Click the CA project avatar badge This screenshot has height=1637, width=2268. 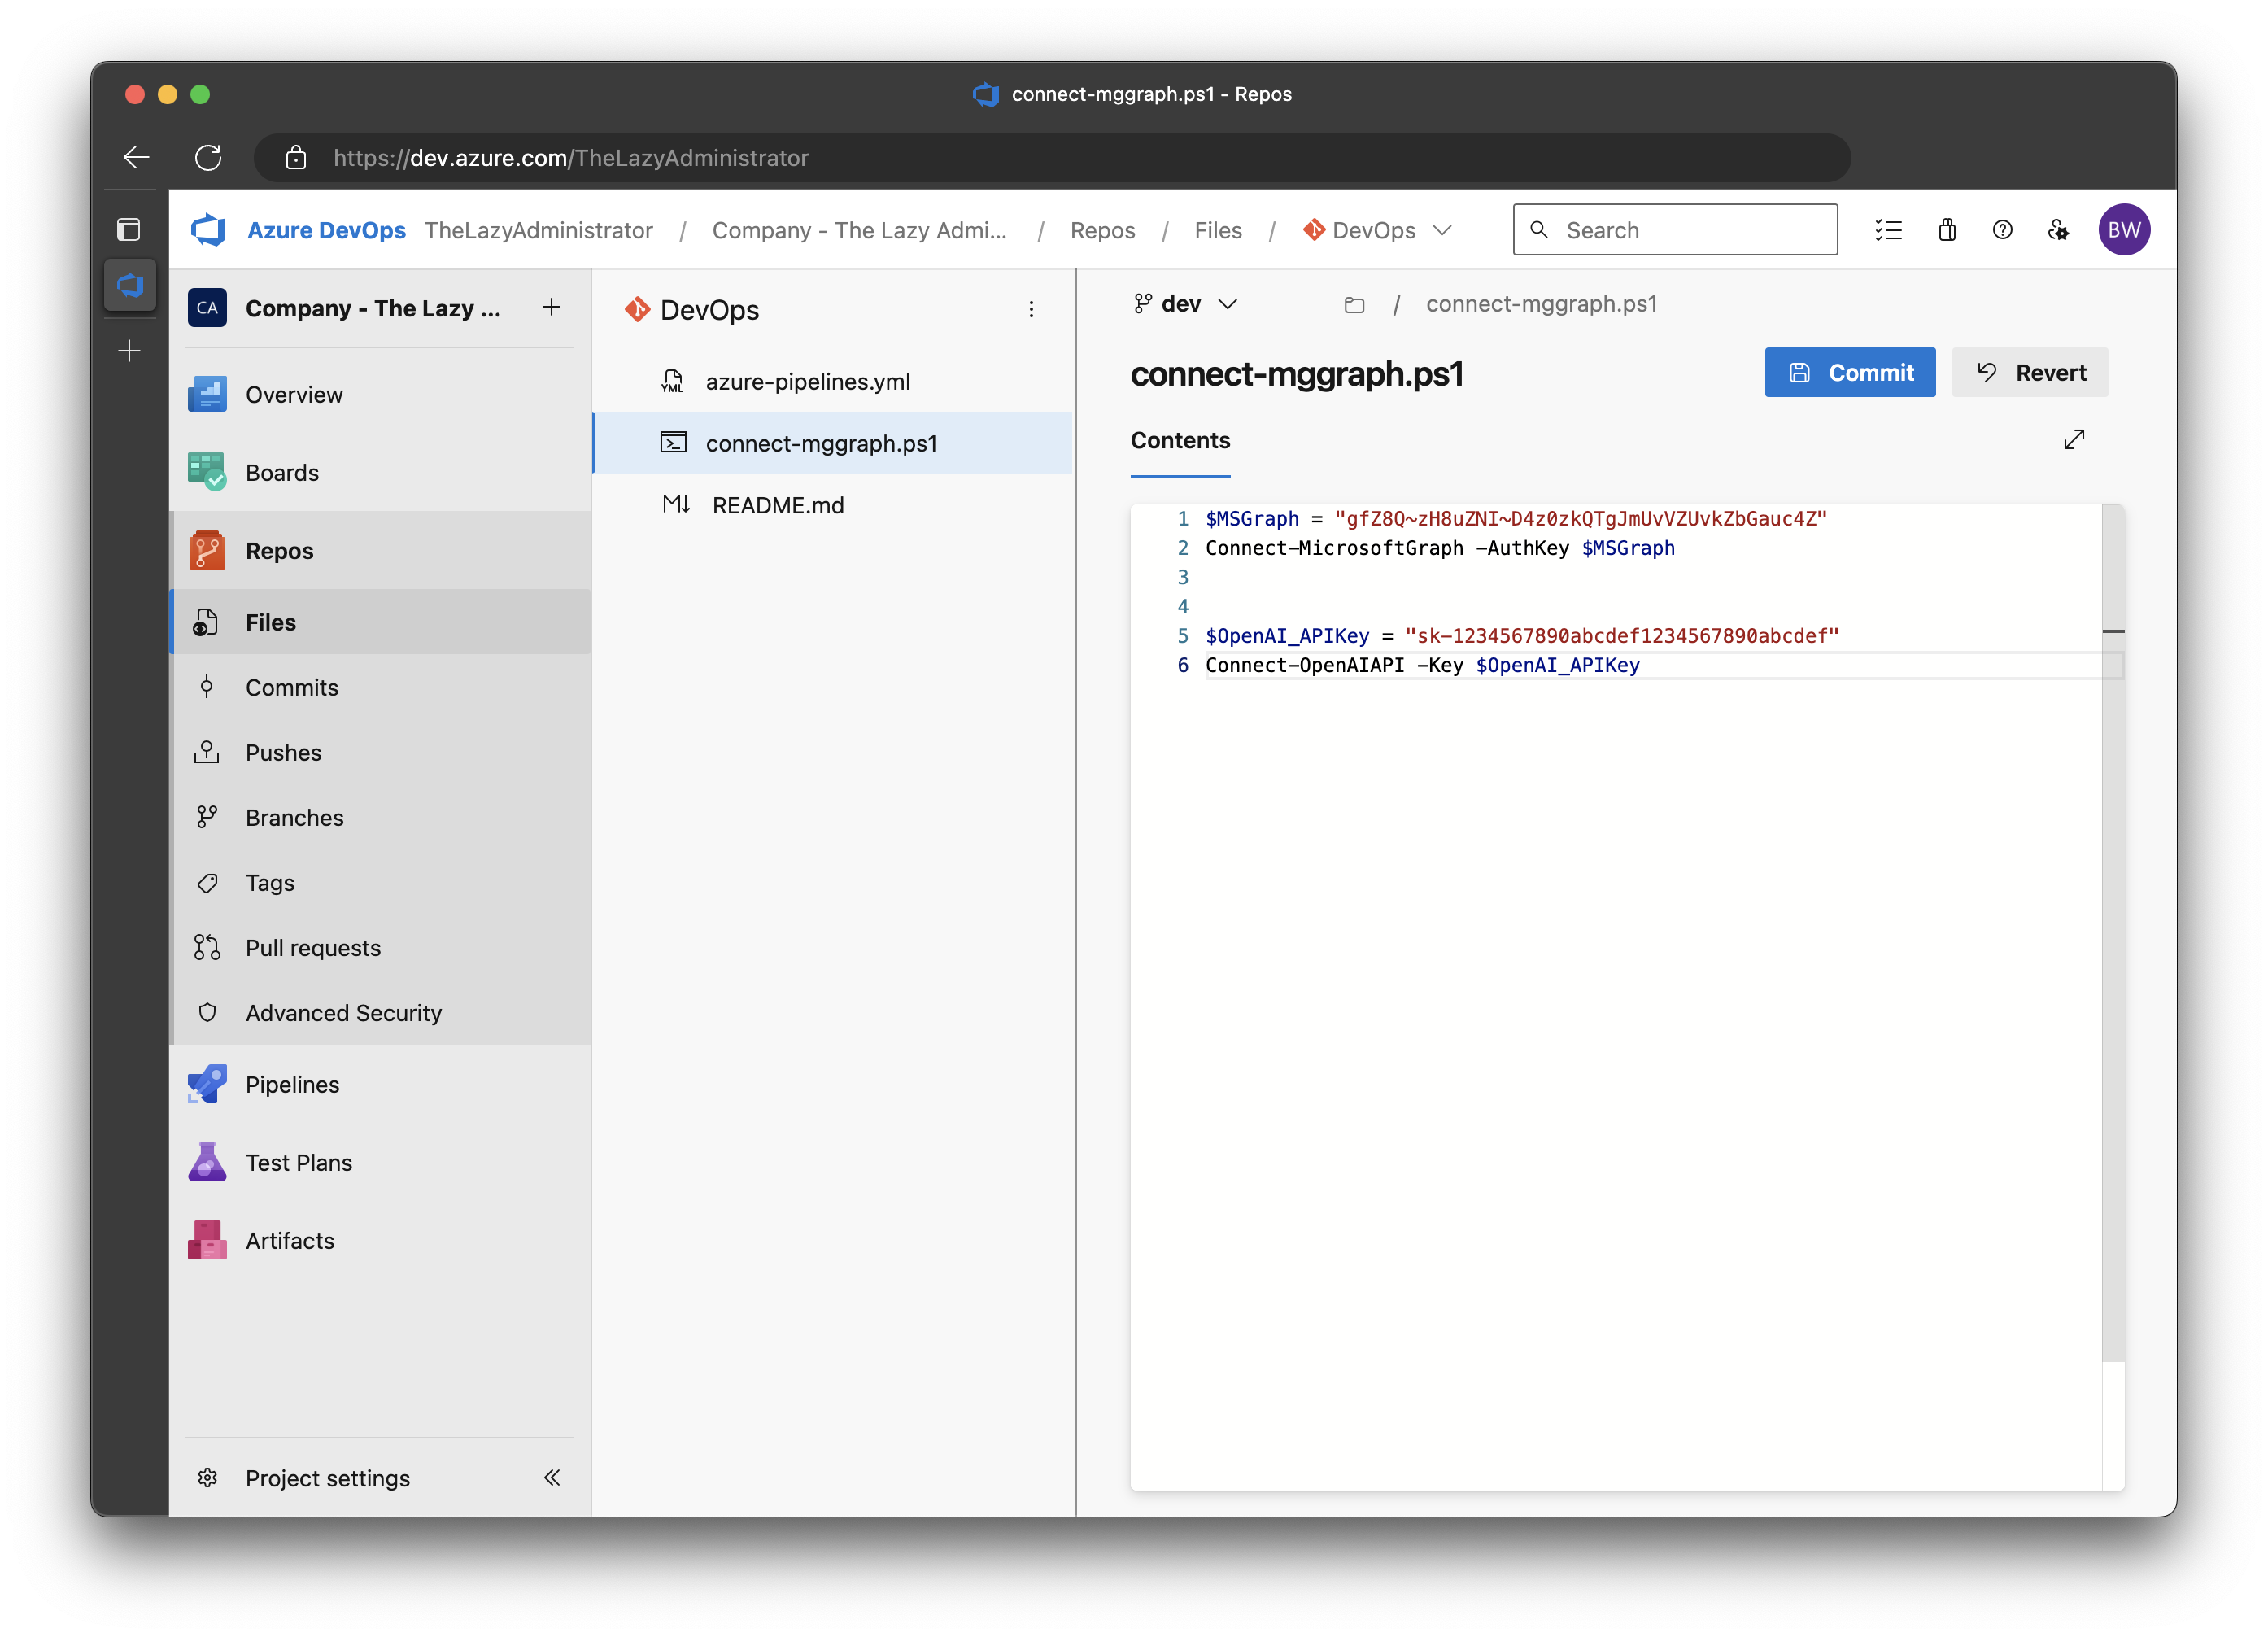coord(207,307)
